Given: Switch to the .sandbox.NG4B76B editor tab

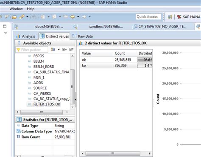Looking at the screenshot, I should (x=99, y=26).
